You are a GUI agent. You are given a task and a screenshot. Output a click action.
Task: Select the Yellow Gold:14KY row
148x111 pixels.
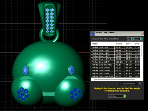pyautogui.click(x=116, y=53)
